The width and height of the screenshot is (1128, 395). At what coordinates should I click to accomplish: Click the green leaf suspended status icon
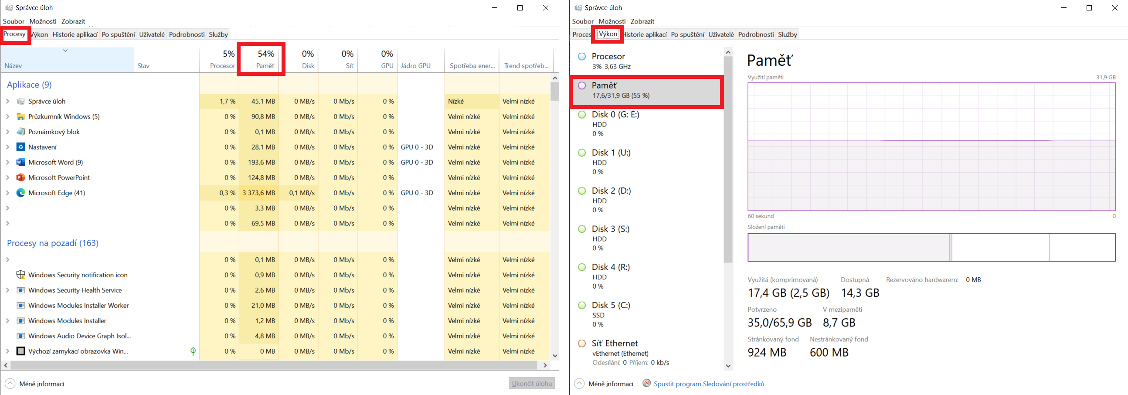click(x=193, y=351)
